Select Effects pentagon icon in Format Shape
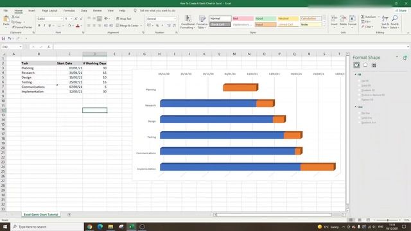411x231 pixels. [365, 65]
